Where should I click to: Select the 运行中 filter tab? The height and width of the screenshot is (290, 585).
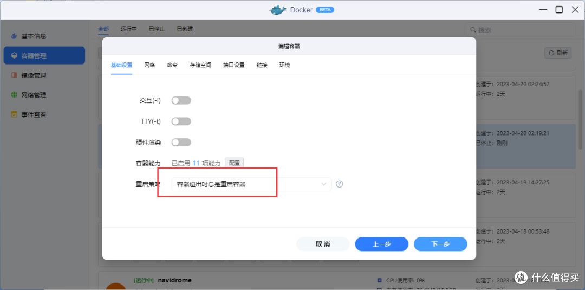click(129, 29)
